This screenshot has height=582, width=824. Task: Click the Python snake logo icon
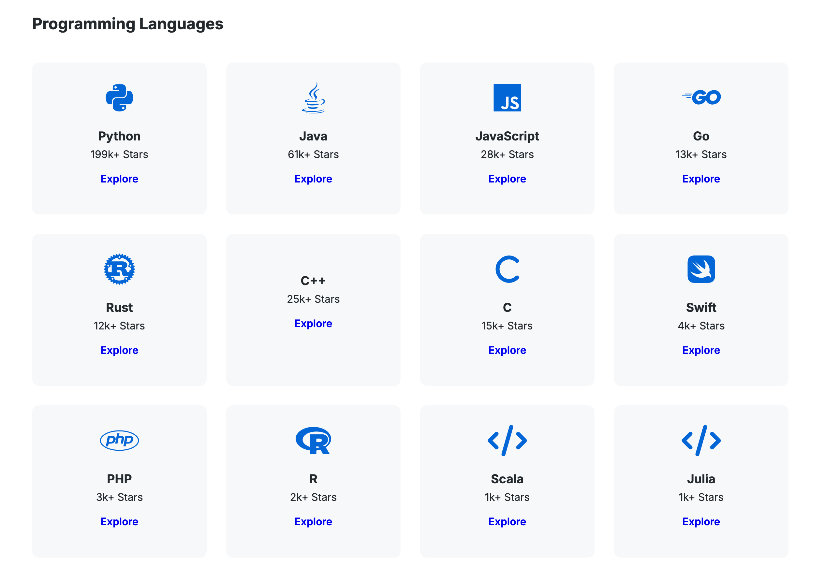(119, 98)
